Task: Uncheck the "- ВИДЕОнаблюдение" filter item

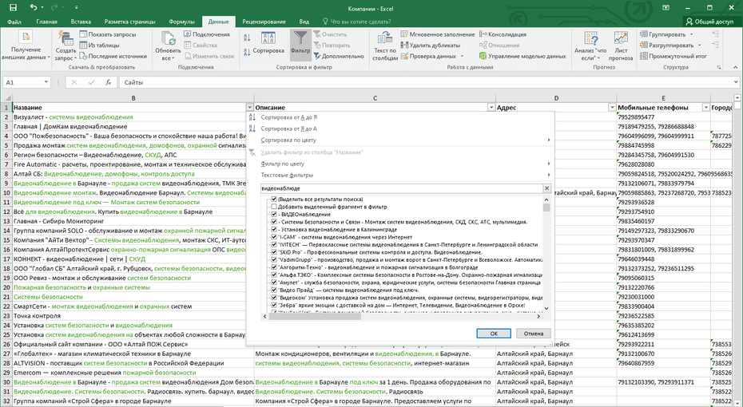Action: tap(274, 215)
